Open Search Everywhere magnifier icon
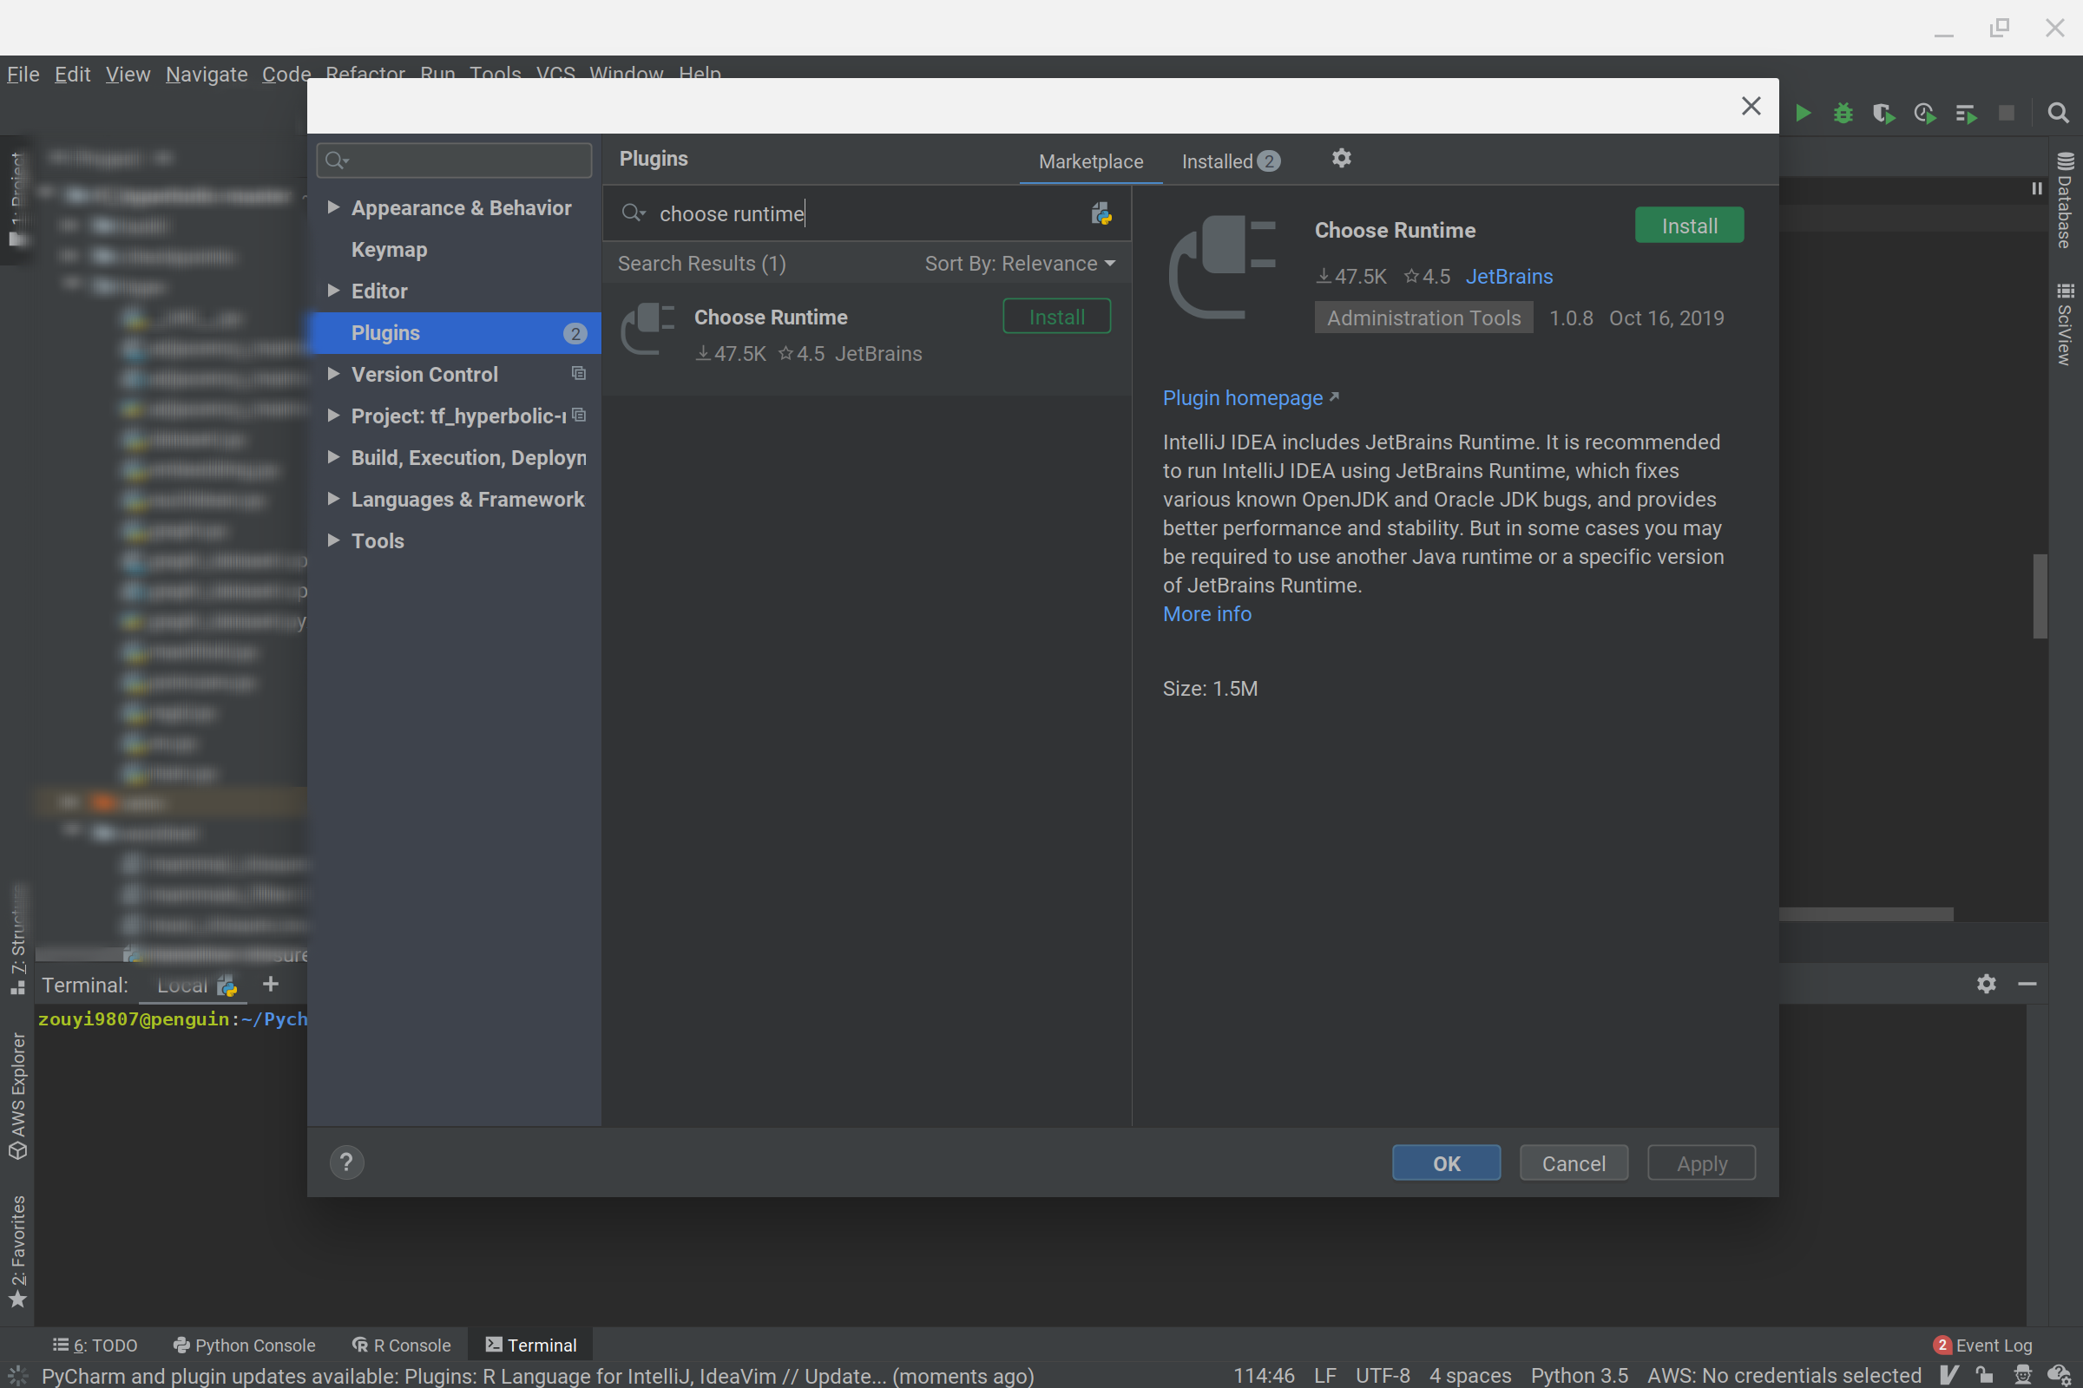The image size is (2083, 1388). tap(2057, 114)
